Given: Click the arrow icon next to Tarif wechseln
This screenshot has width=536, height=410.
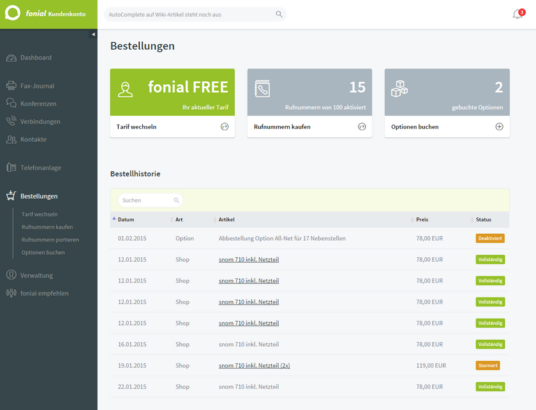Looking at the screenshot, I should coord(225,127).
